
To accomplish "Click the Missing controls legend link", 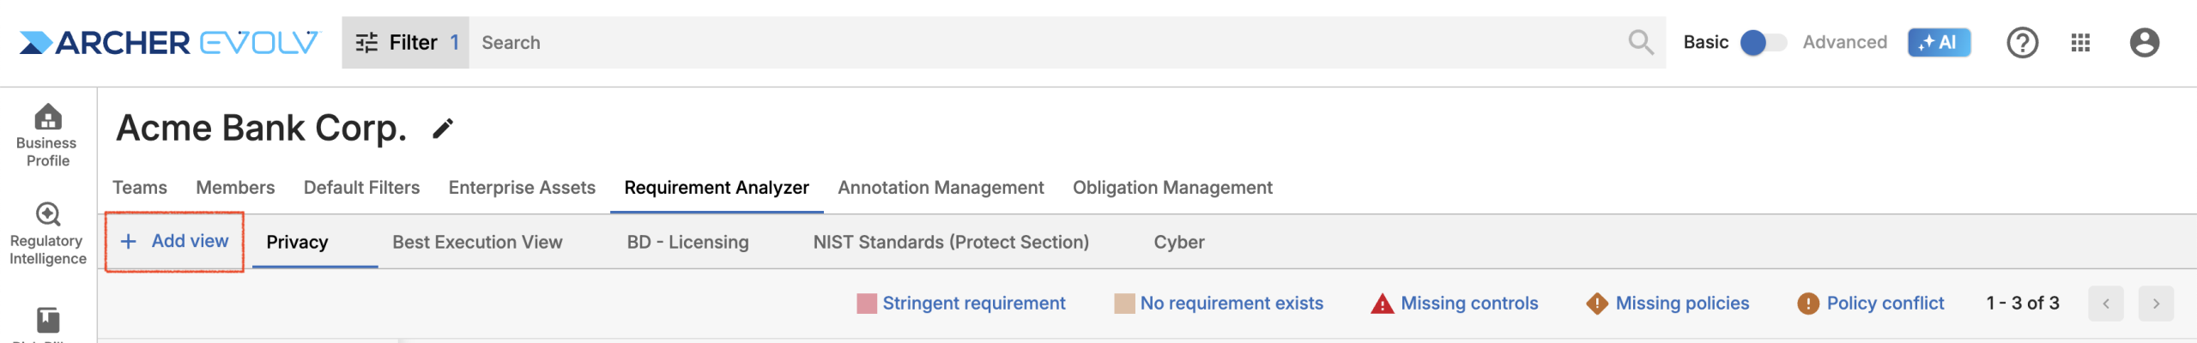I will (1468, 304).
